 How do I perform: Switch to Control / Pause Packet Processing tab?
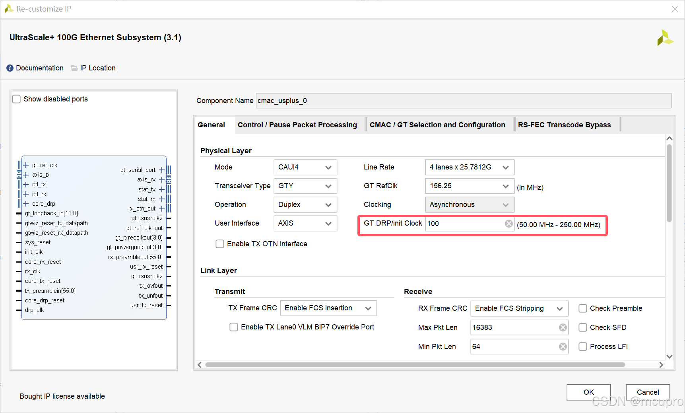[x=297, y=125]
